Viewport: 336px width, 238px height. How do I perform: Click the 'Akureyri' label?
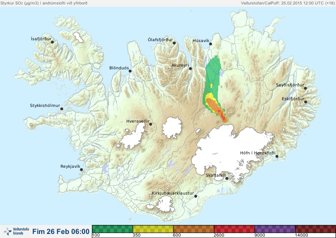click(x=180, y=65)
